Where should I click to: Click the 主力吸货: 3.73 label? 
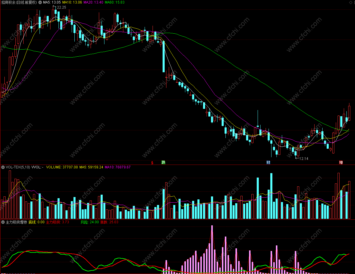click(x=58, y=222)
